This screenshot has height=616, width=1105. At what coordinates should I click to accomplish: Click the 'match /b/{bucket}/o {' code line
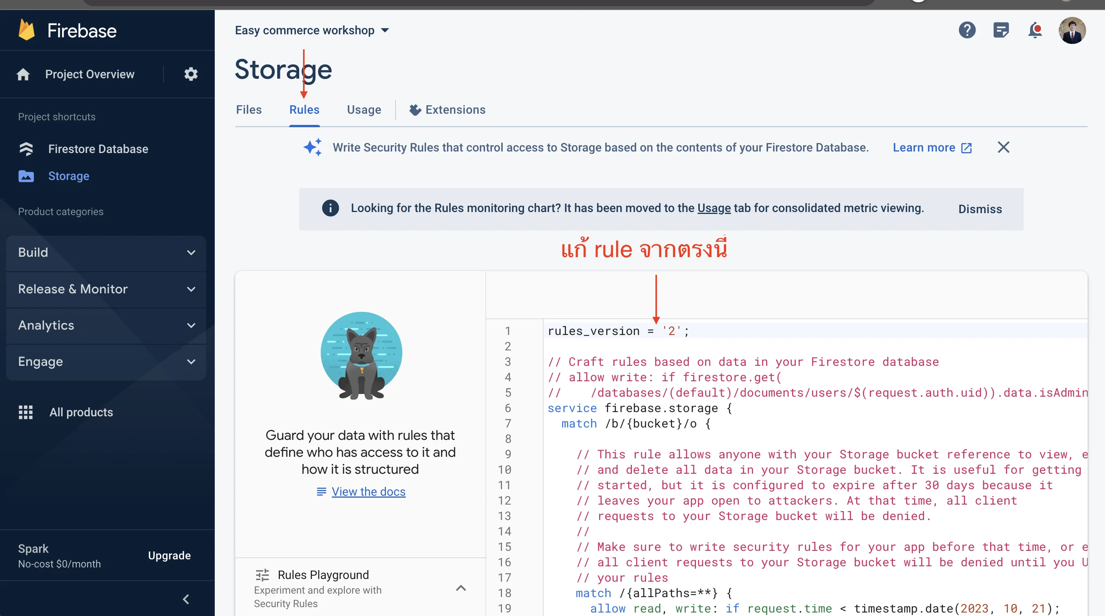tap(636, 423)
